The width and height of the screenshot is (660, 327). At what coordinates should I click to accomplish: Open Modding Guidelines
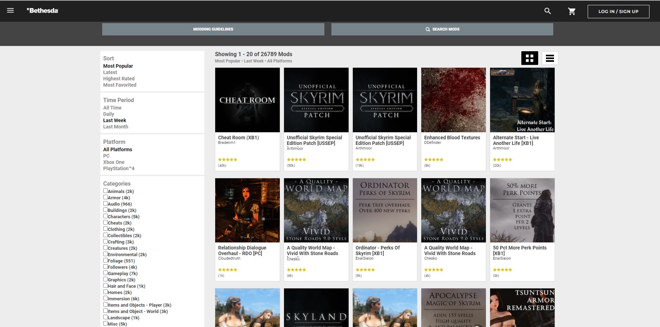click(213, 29)
